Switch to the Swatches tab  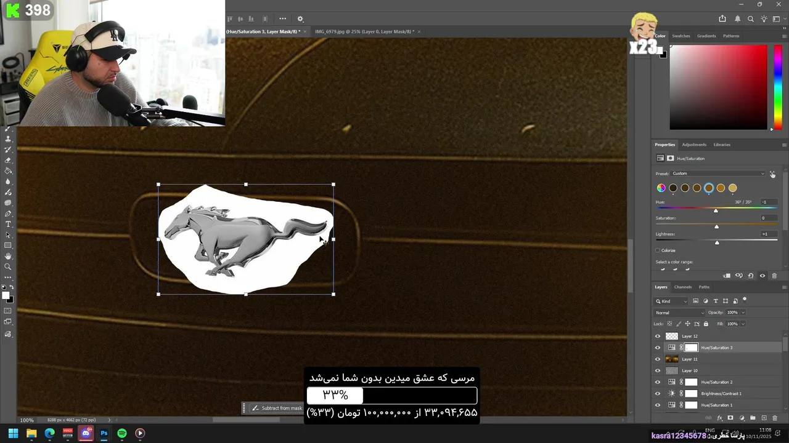pyautogui.click(x=681, y=36)
